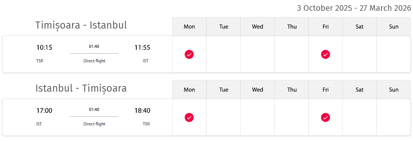The width and height of the screenshot is (413, 141).
Task: Click the Istanbul - Timișoara route title
Action: click(x=81, y=88)
